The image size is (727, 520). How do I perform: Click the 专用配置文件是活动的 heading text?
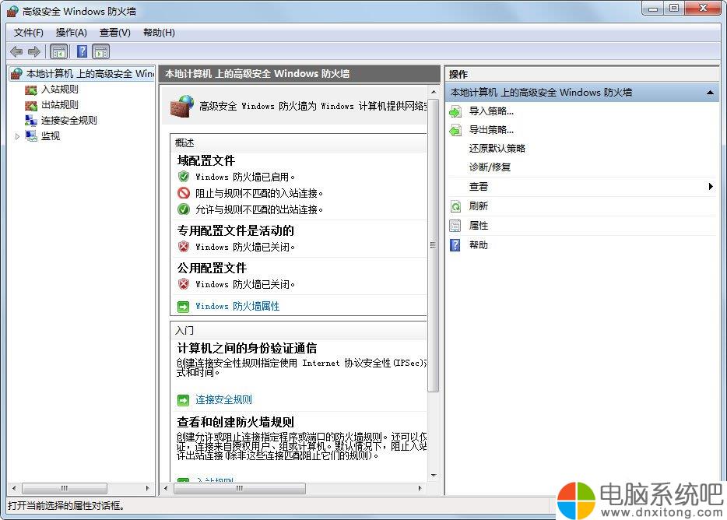click(x=236, y=230)
